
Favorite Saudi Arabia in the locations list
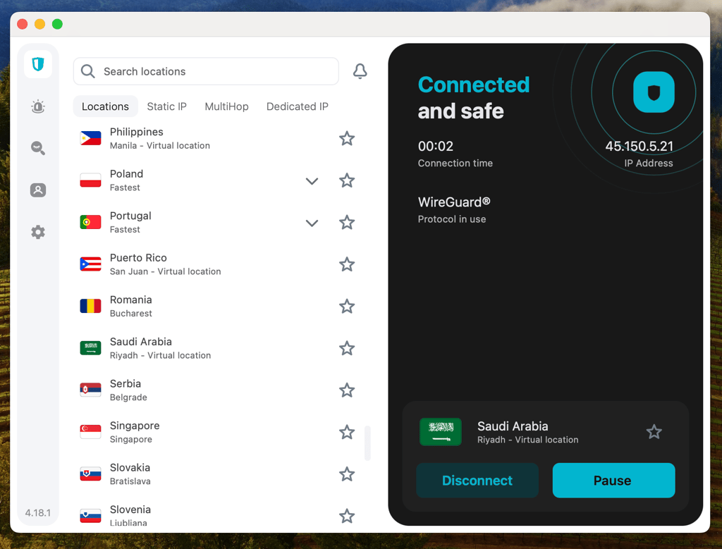coord(347,348)
